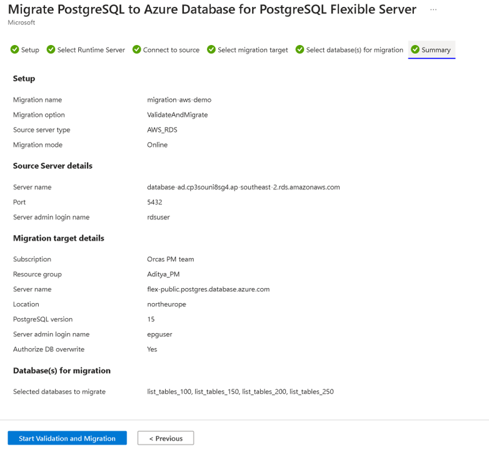Click the checkmark icon for Select migration target

click(x=211, y=49)
